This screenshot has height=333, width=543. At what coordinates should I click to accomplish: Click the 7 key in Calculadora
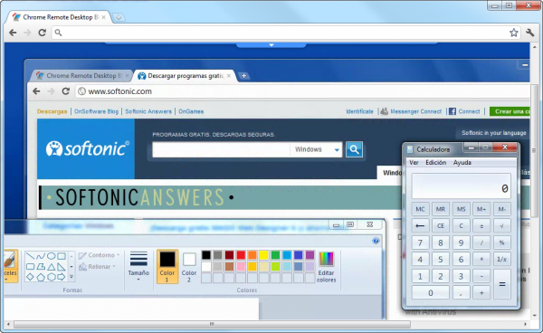[420, 243]
